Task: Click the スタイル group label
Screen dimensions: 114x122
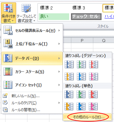Action: click(x=103, y=26)
